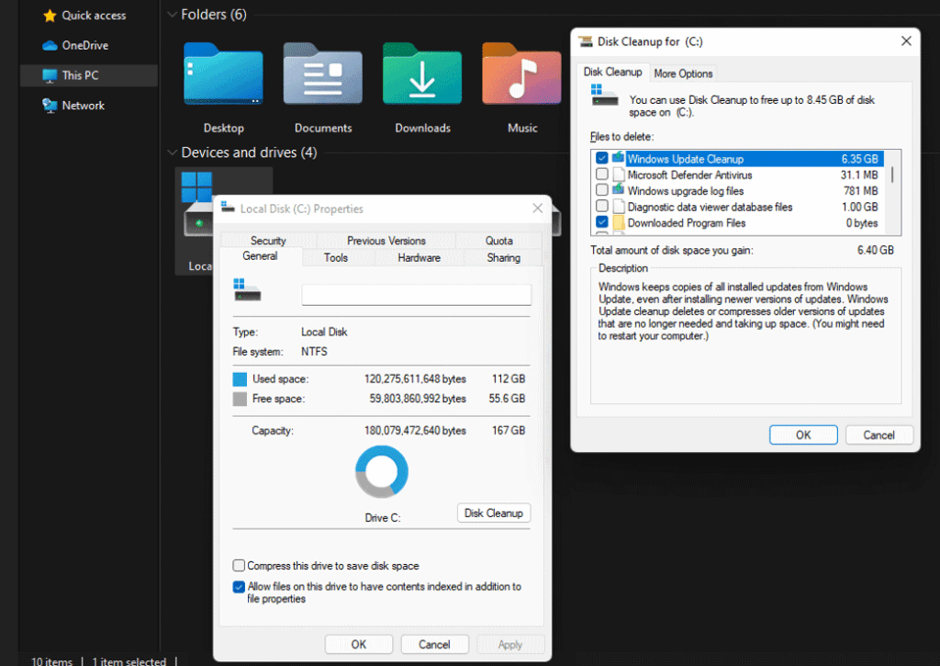Uncheck the Windows Update Cleanup checkbox
Image resolution: width=940 pixels, height=666 pixels.
pyautogui.click(x=602, y=159)
